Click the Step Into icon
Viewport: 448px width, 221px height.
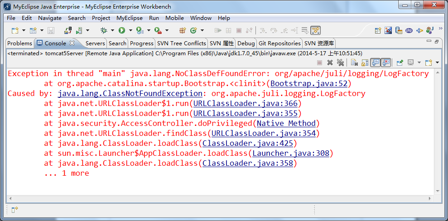tap(263, 30)
